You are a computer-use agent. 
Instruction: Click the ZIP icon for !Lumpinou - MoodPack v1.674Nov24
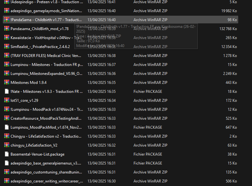(7, 110)
